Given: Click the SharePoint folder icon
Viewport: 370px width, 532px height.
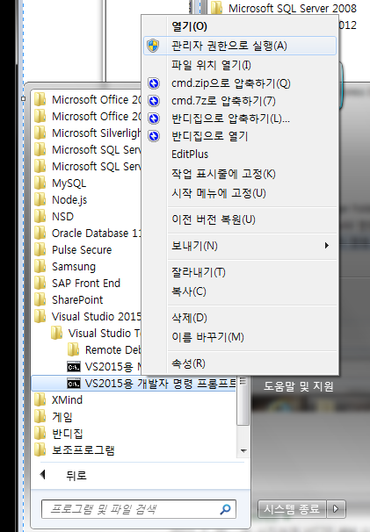Looking at the screenshot, I should (40, 300).
